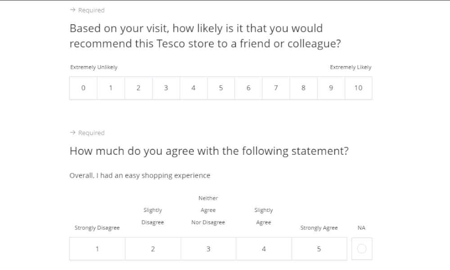Choose 7 on the recommend-to-friend scale
This screenshot has height=270, width=450.
tap(276, 88)
